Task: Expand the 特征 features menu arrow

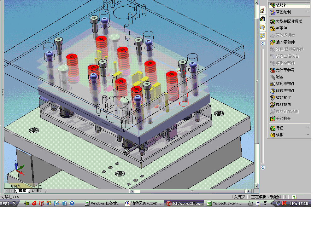Action: point(308,128)
